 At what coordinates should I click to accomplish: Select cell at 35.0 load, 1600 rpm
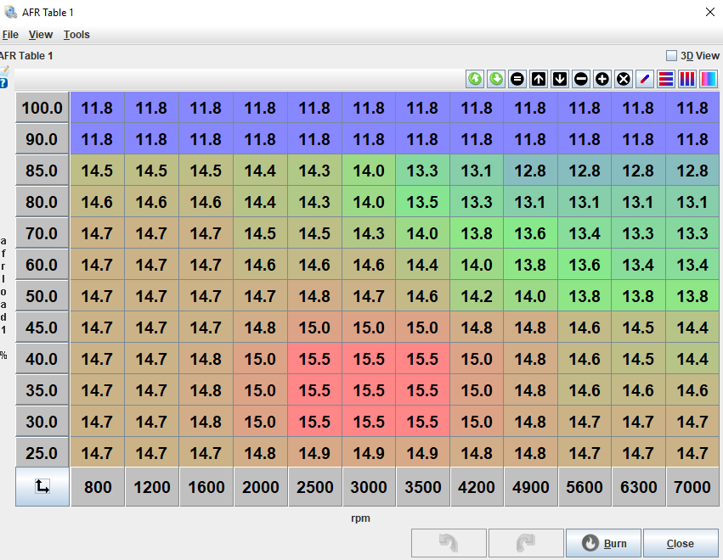[x=206, y=390]
